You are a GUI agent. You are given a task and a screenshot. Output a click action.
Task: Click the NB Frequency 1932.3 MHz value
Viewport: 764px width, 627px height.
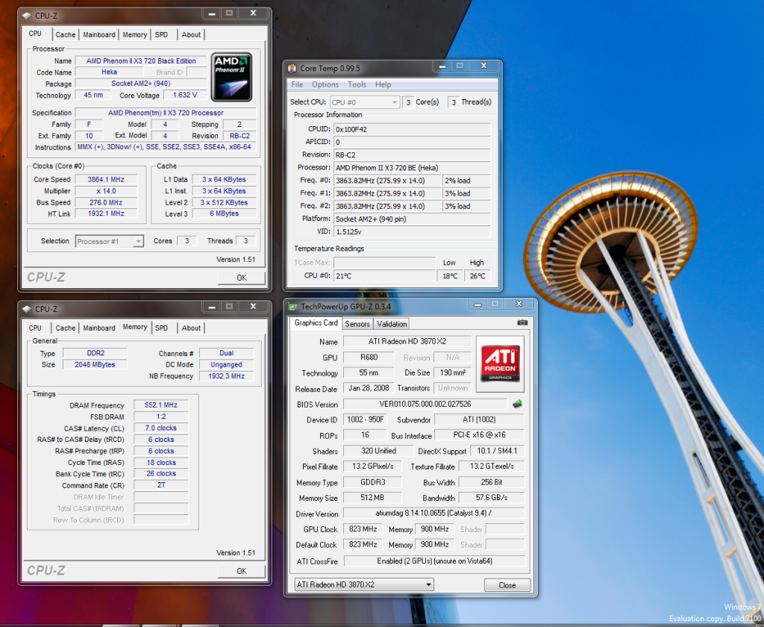(x=226, y=376)
